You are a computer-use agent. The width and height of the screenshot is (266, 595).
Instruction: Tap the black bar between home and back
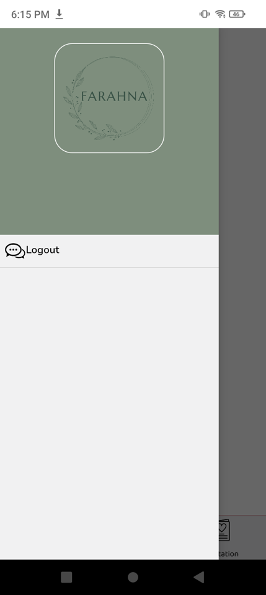(166, 577)
